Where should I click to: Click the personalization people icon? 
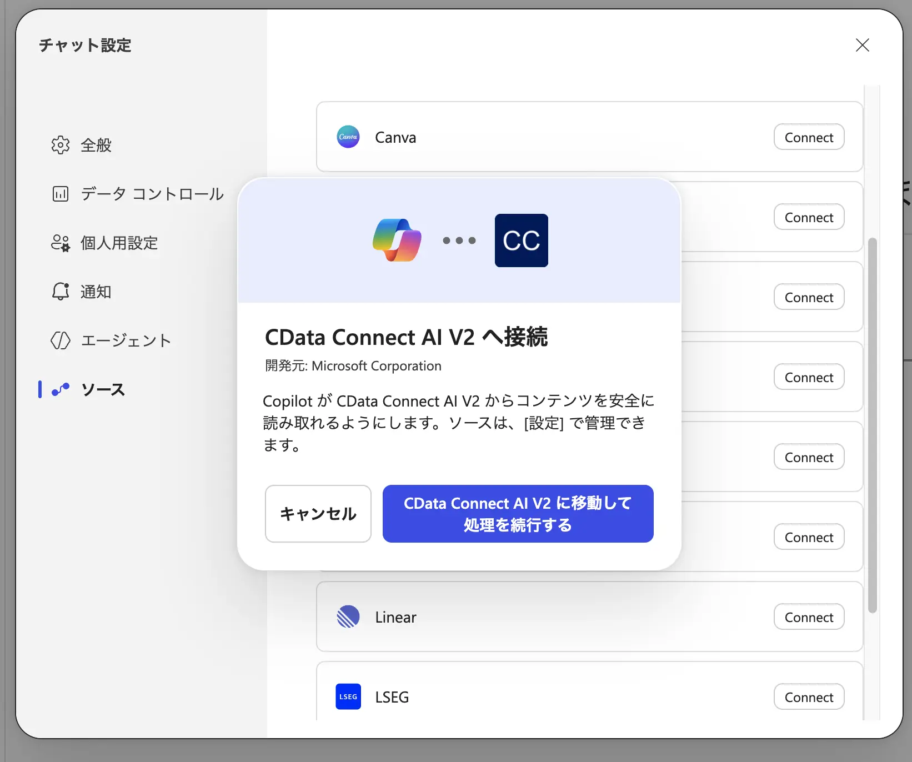[61, 243]
